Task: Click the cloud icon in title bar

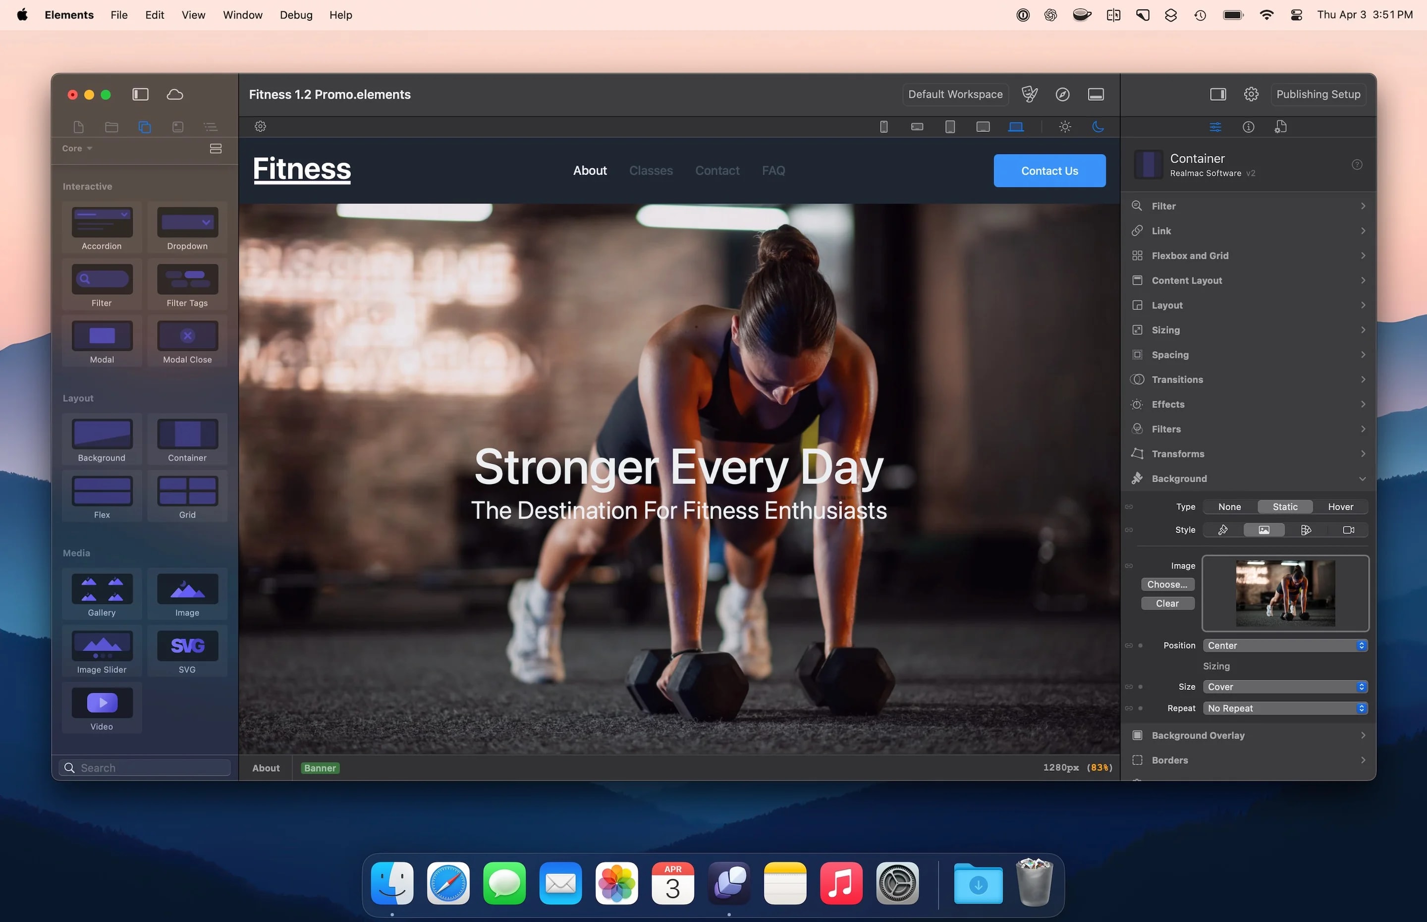Action: [x=175, y=95]
